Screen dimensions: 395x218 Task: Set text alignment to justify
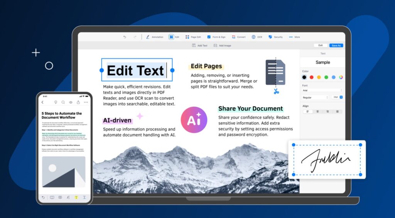[337, 111]
